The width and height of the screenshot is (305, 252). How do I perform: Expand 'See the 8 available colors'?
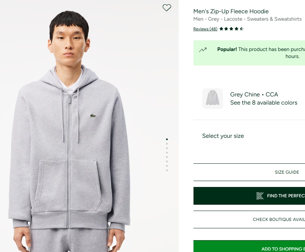click(x=264, y=103)
